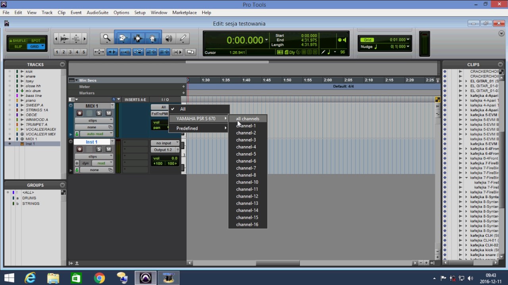508x285 pixels.
Task: Click the audio waveform zoom button
Action: [x=64, y=38]
